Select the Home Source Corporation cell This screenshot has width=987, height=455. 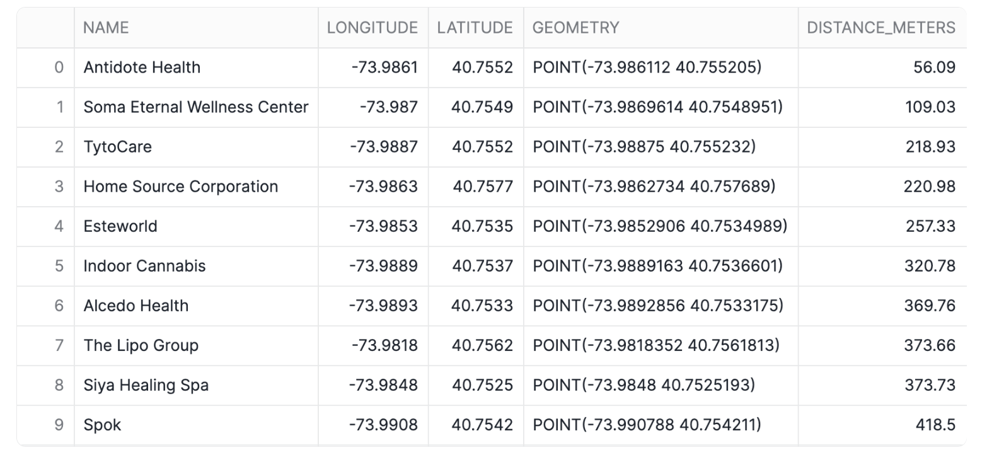coord(180,187)
